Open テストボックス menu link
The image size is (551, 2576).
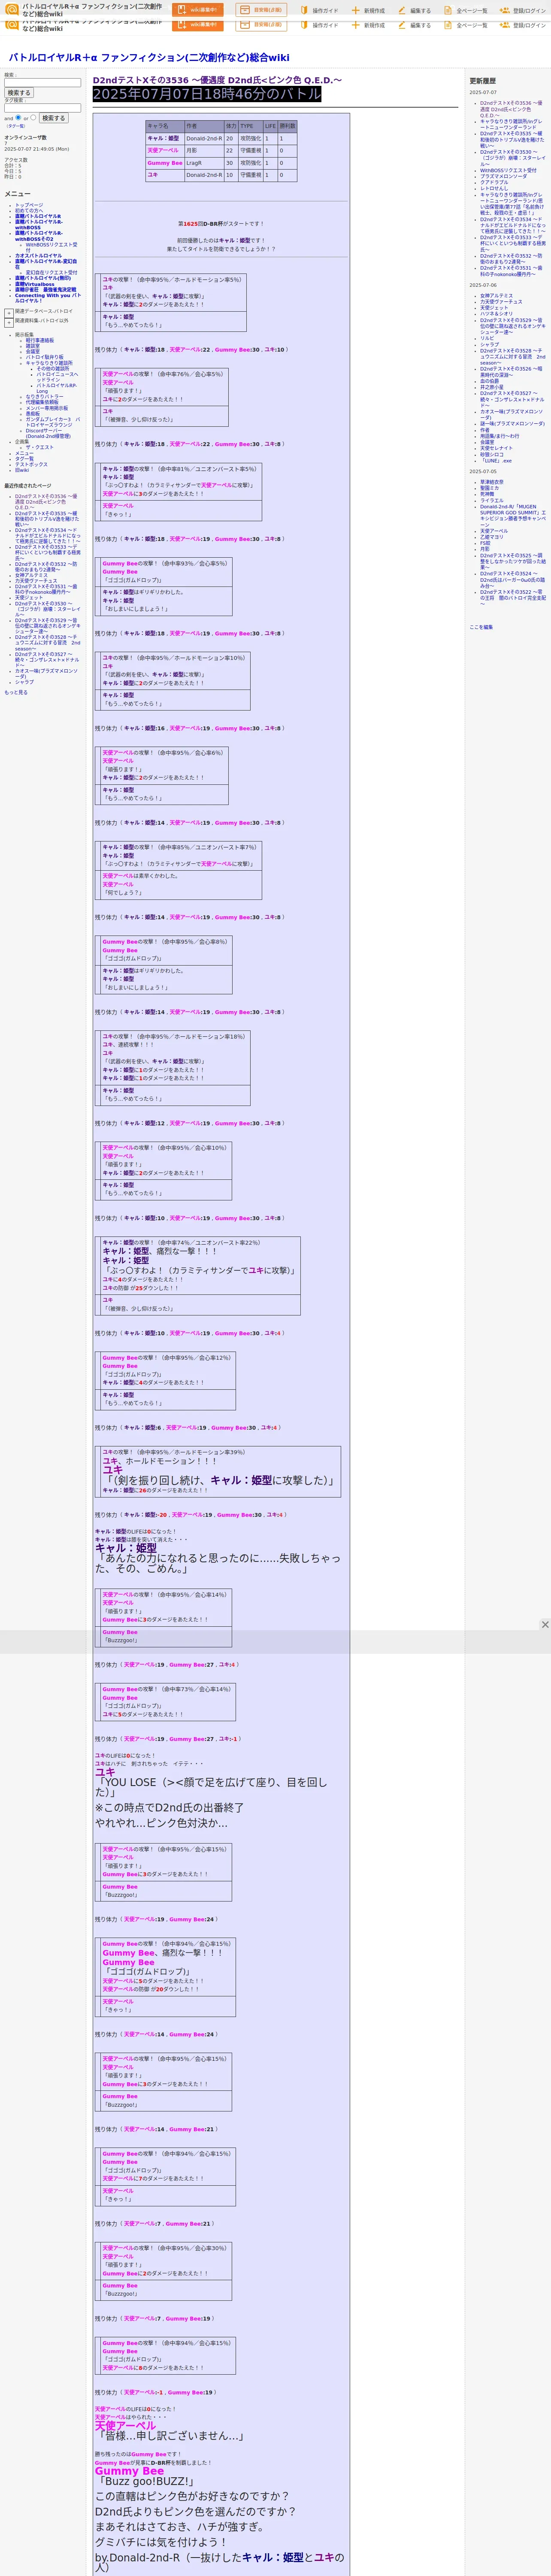(x=31, y=464)
